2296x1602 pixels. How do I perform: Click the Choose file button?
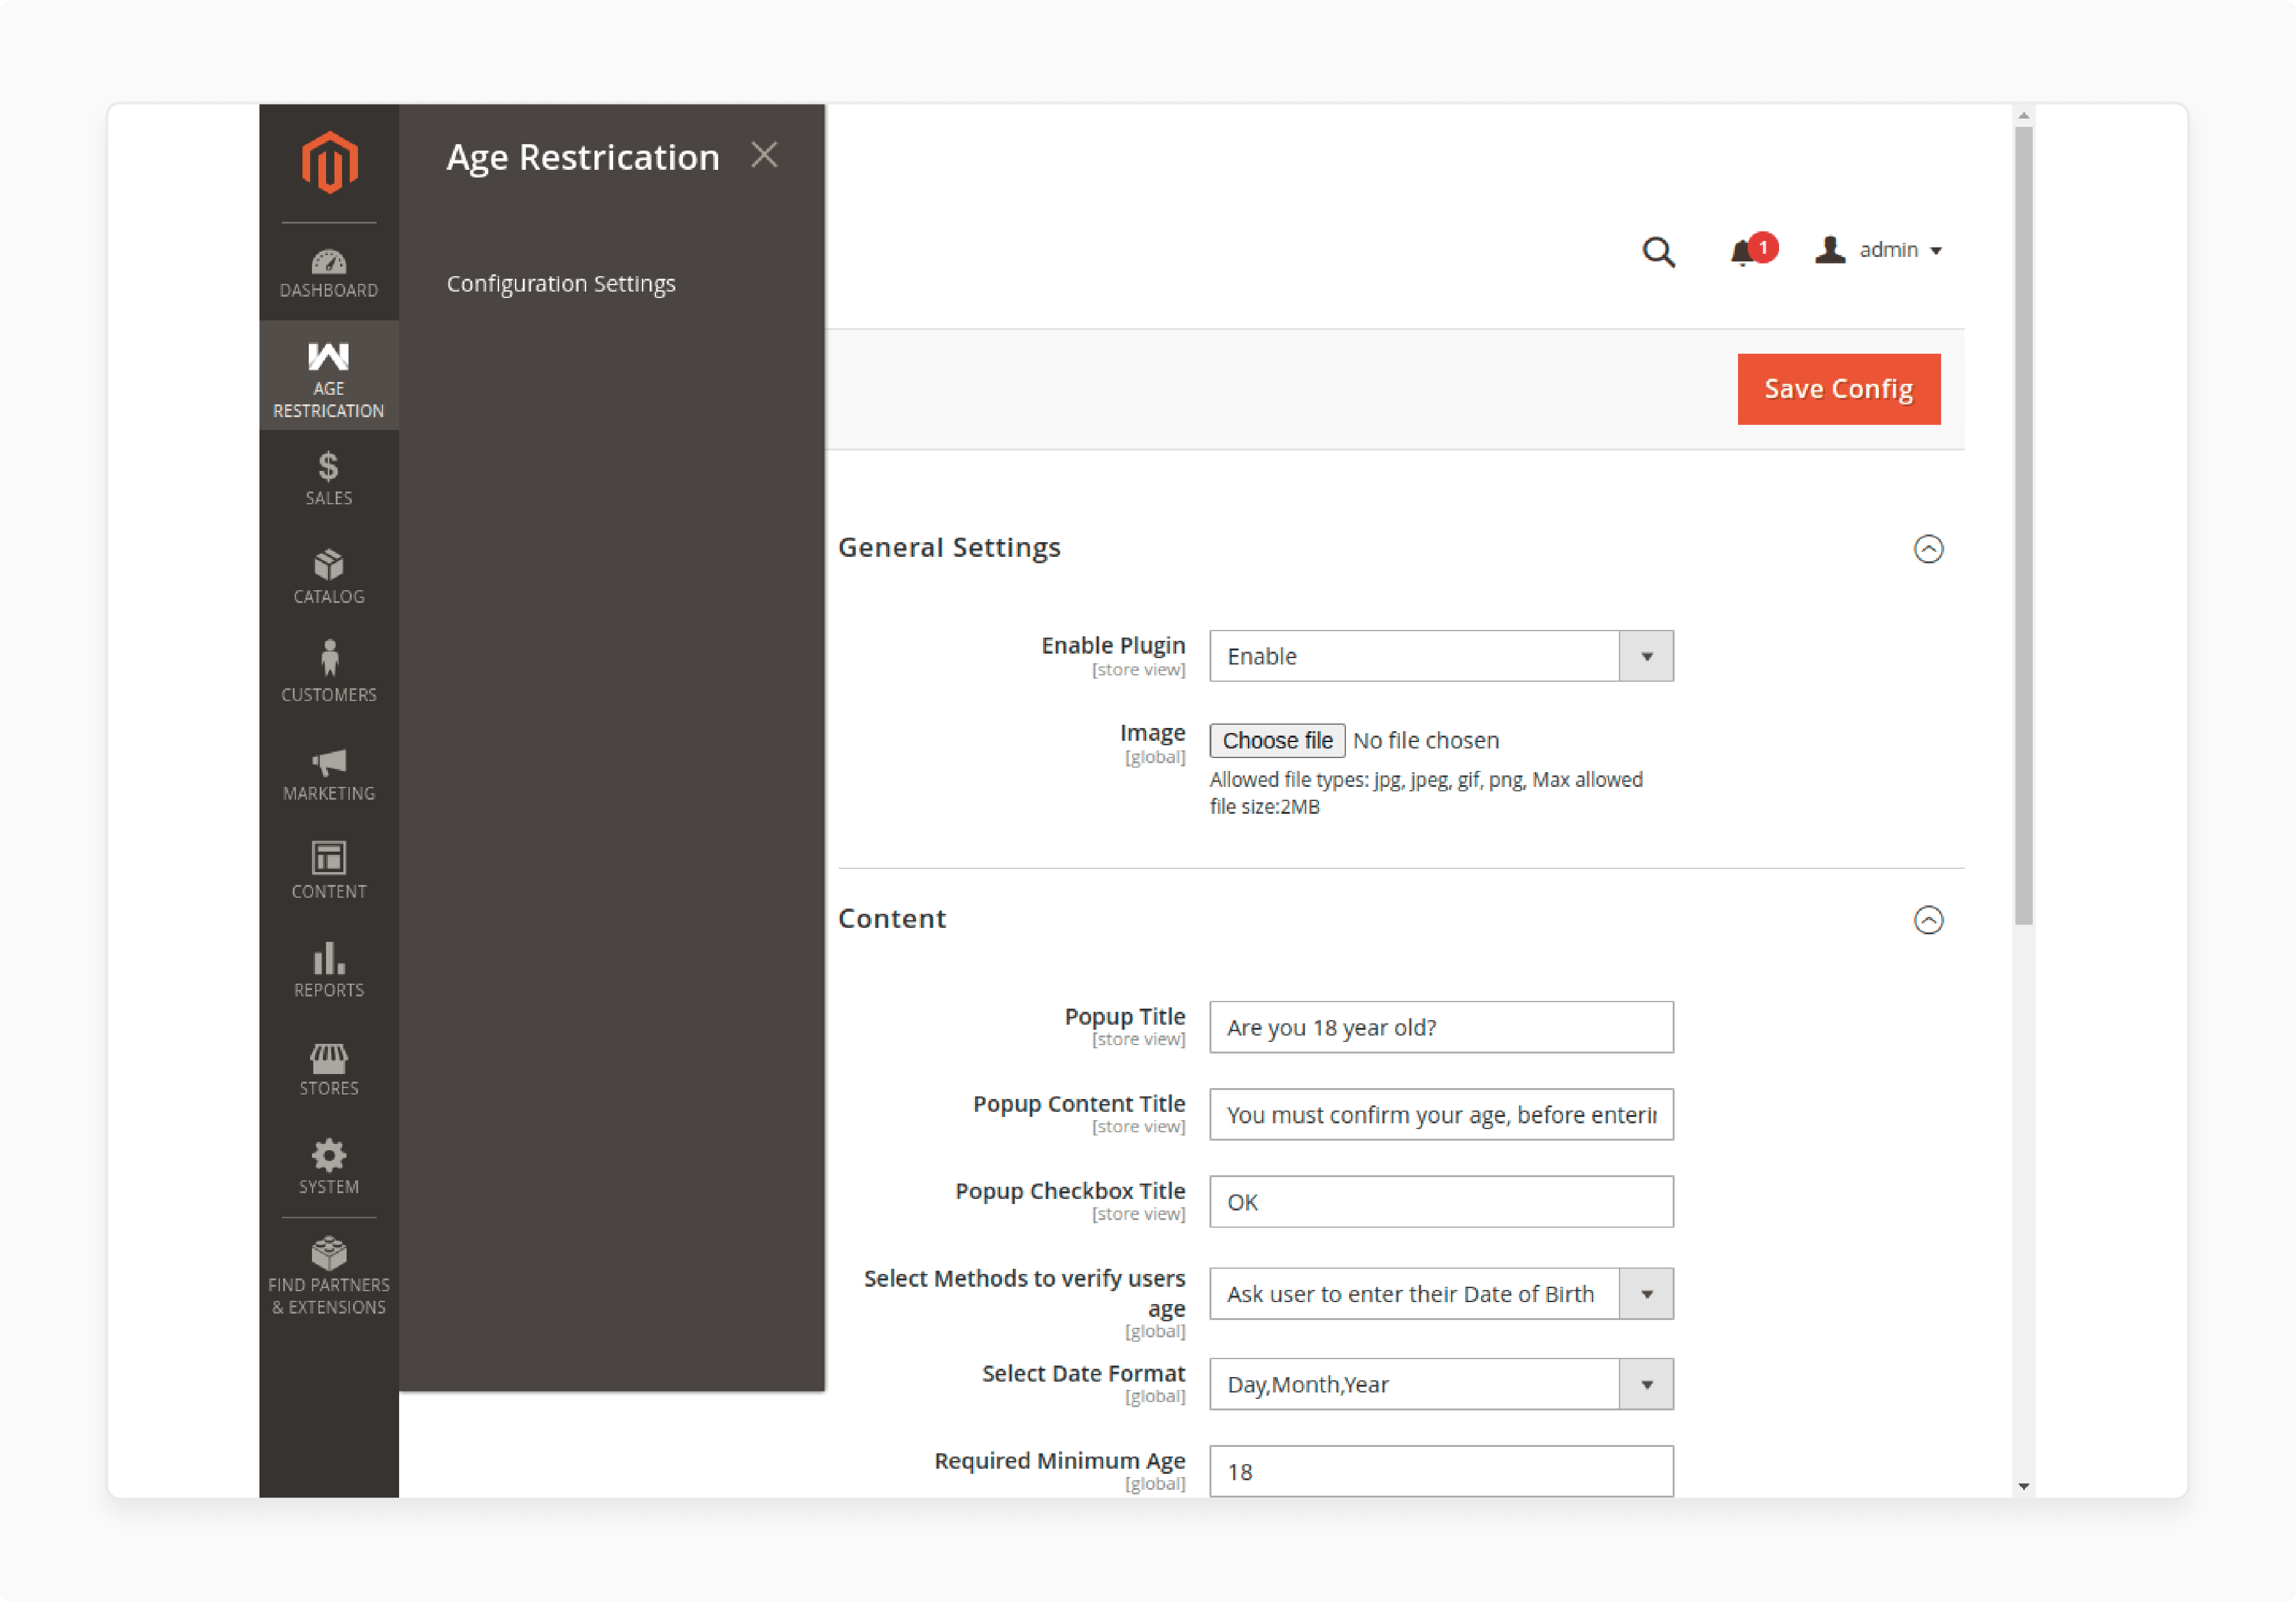coord(1277,741)
